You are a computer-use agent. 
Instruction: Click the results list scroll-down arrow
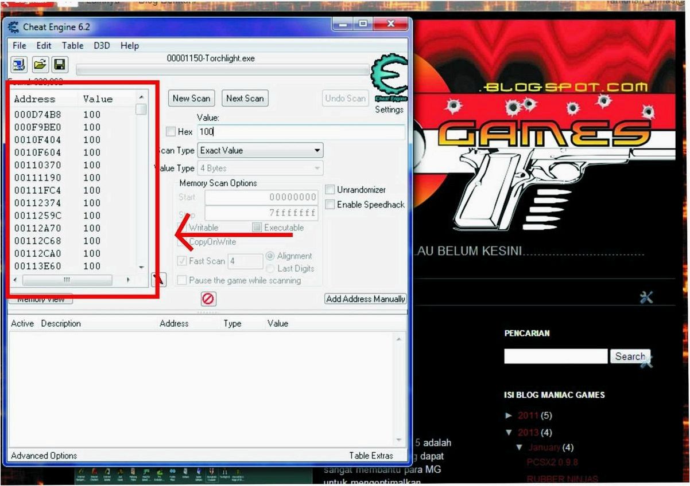[141, 268]
